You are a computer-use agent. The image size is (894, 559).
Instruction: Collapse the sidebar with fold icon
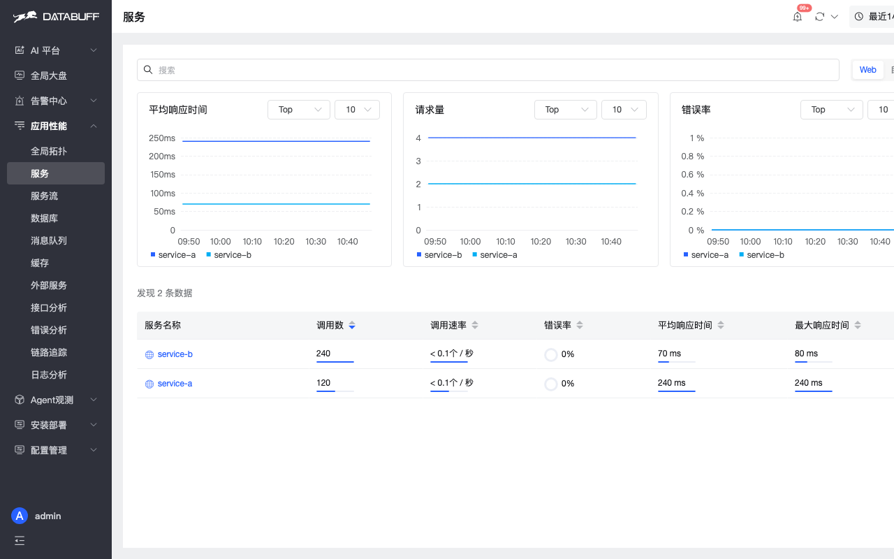(x=20, y=540)
